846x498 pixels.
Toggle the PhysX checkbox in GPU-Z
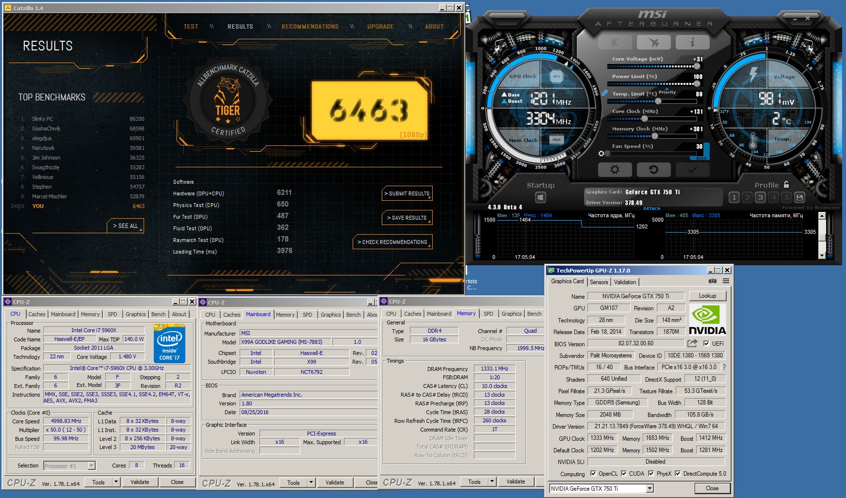point(651,474)
